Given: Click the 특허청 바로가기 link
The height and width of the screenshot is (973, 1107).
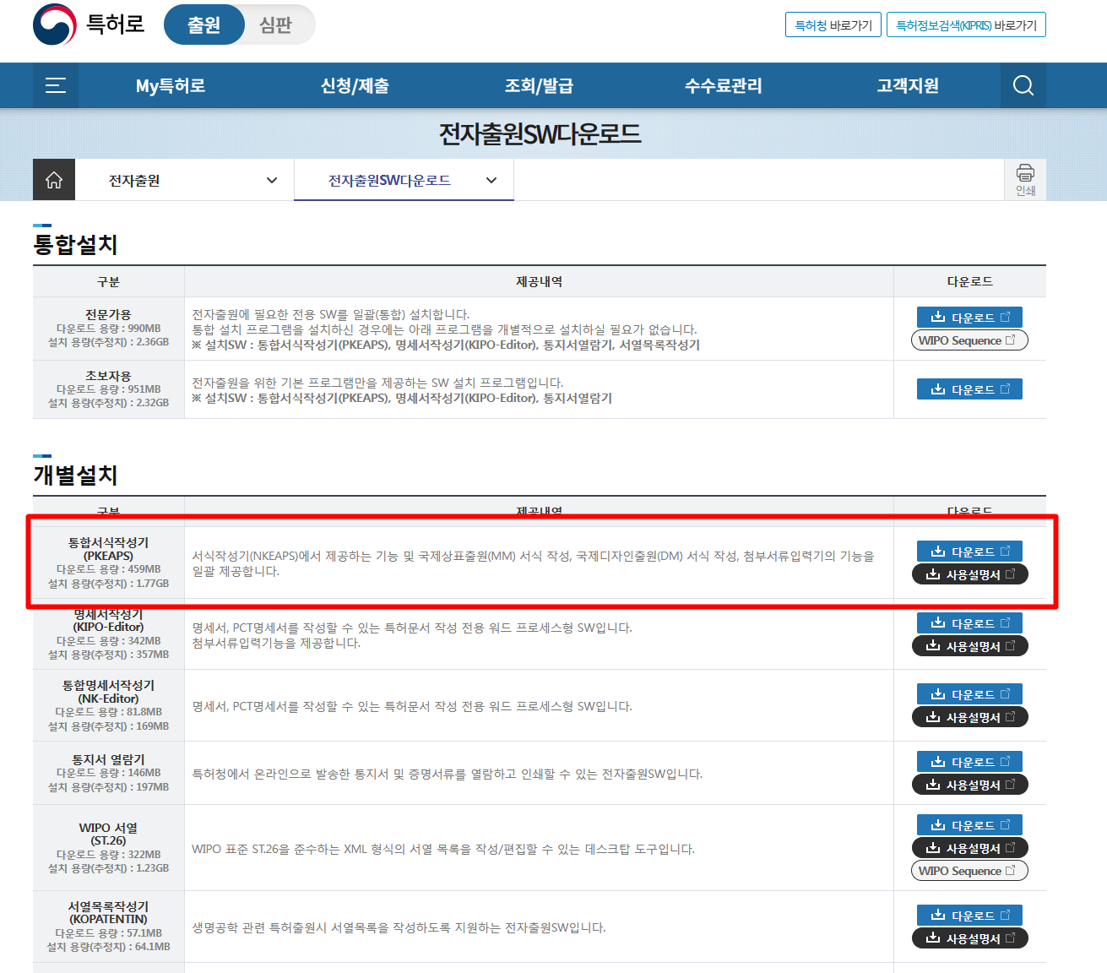Looking at the screenshot, I should (x=833, y=25).
